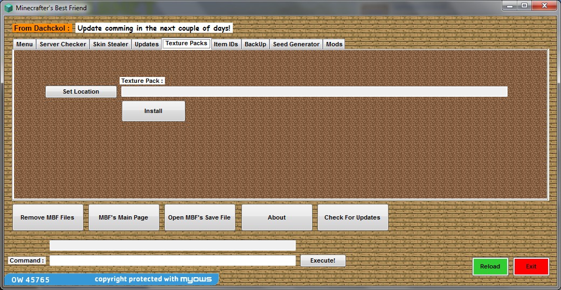Open the Menu tab

click(x=25, y=44)
